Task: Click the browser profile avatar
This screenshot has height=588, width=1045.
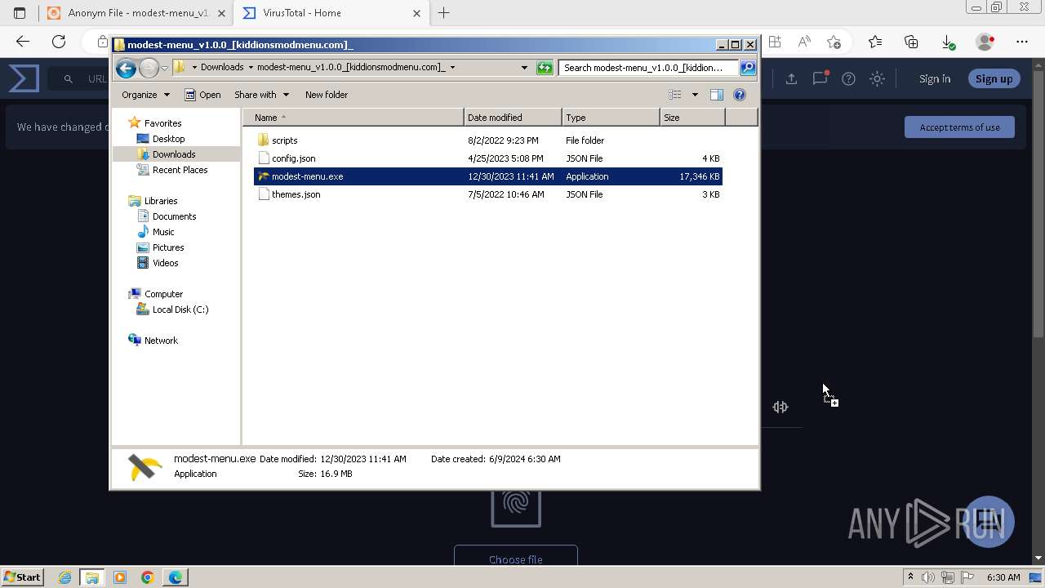Action: [985, 42]
